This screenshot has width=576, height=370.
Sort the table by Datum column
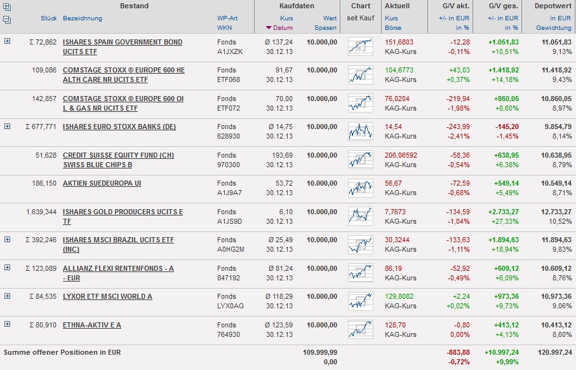pyautogui.click(x=283, y=28)
